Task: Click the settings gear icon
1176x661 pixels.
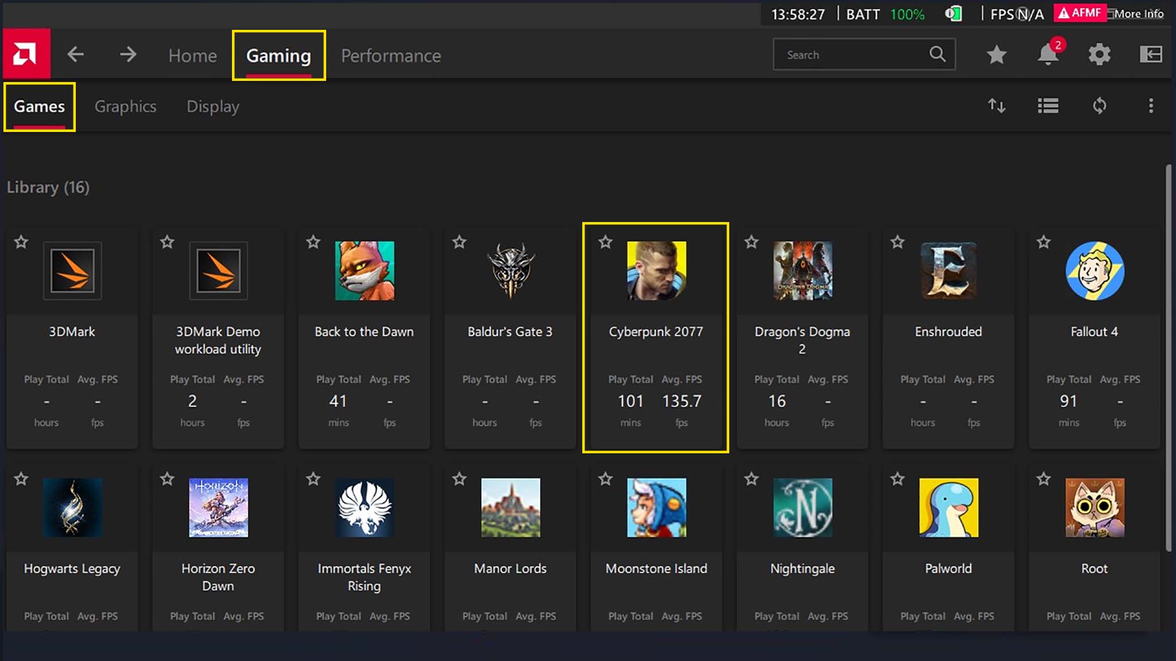Action: (x=1099, y=54)
